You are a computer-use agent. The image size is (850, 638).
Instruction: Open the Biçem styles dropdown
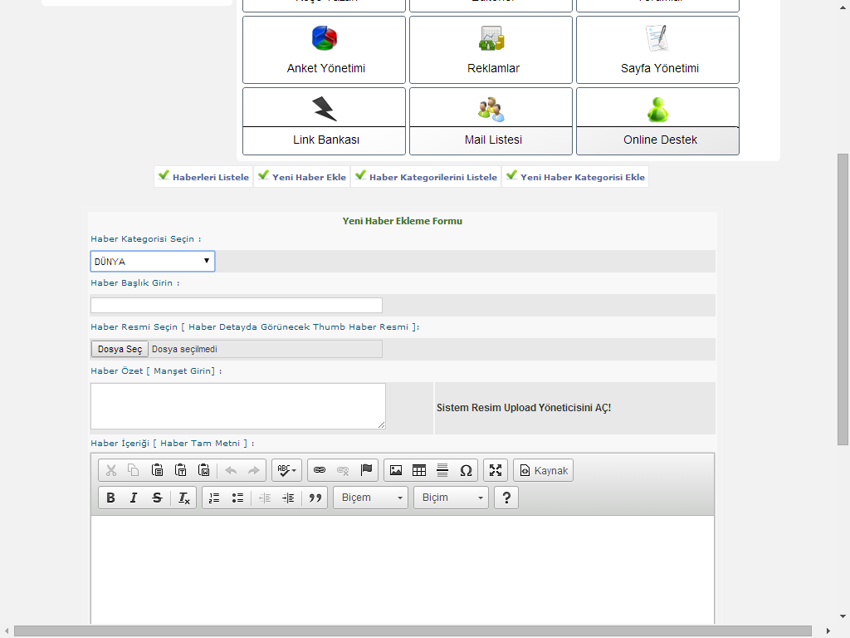[x=371, y=498]
